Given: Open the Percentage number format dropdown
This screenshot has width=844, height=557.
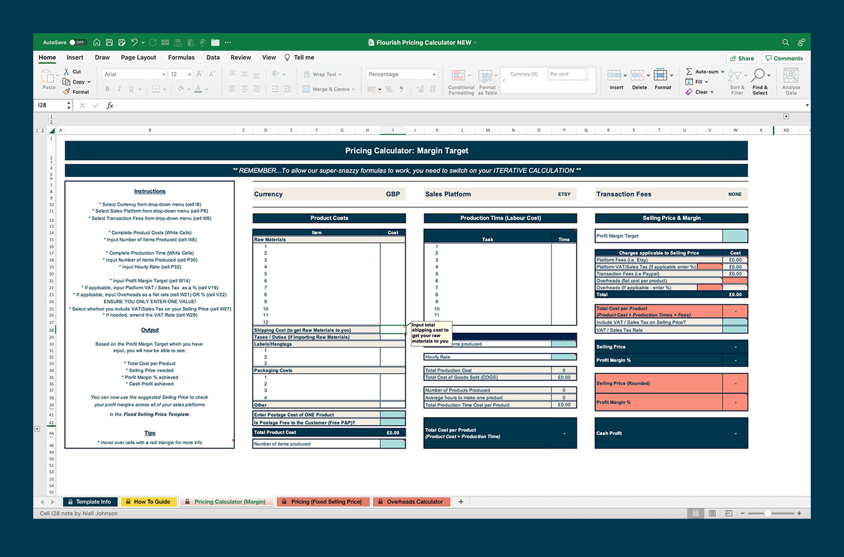Looking at the screenshot, I should click(x=401, y=74).
